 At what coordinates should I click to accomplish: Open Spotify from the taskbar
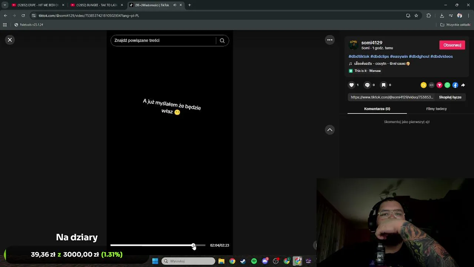click(x=254, y=261)
